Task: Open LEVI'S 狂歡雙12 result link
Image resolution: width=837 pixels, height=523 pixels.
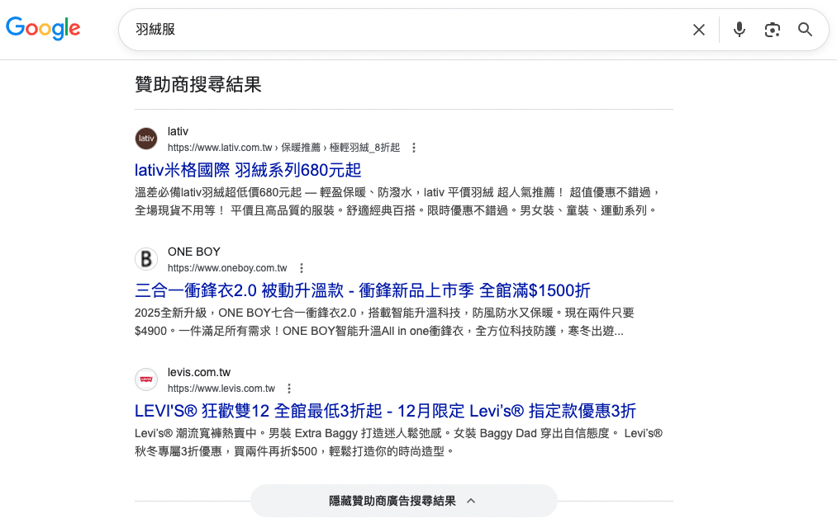Action: pos(384,410)
